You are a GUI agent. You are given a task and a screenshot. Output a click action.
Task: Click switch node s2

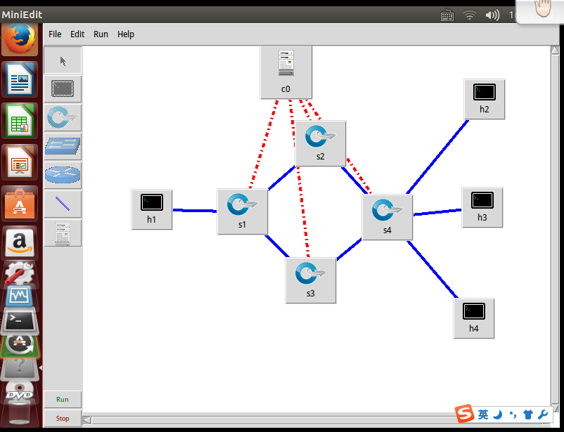321,143
